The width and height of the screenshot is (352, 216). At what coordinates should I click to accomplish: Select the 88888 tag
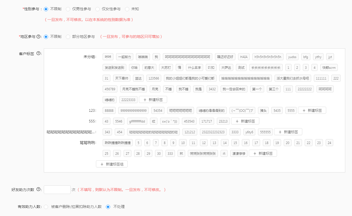point(109,110)
